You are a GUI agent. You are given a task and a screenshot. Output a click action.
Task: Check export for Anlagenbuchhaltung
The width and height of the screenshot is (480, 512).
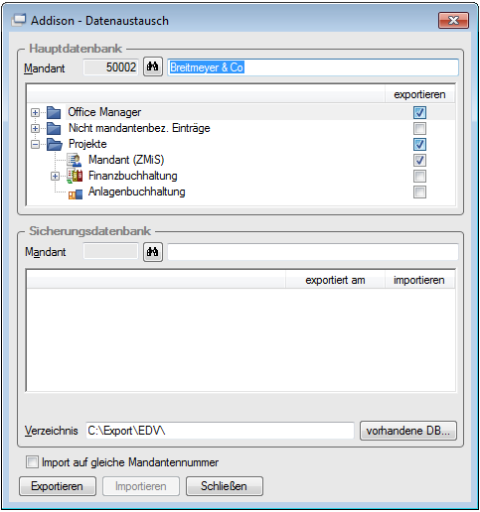(419, 192)
